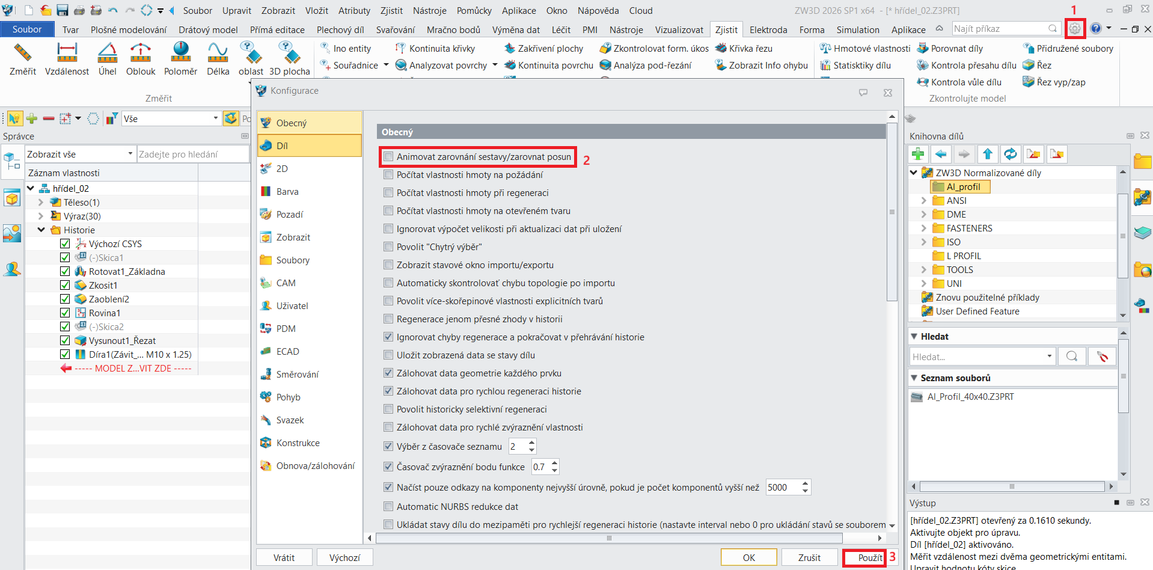This screenshot has width=1153, height=570.
Task: Select the Vzdálenost measuring tool
Action: (67, 59)
